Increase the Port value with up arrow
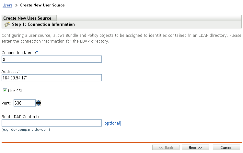 pyautogui.click(x=39, y=101)
